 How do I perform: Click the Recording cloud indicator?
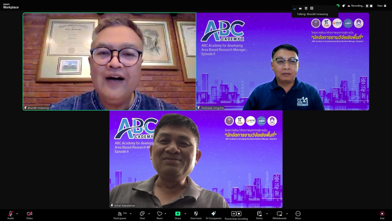coord(356,6)
